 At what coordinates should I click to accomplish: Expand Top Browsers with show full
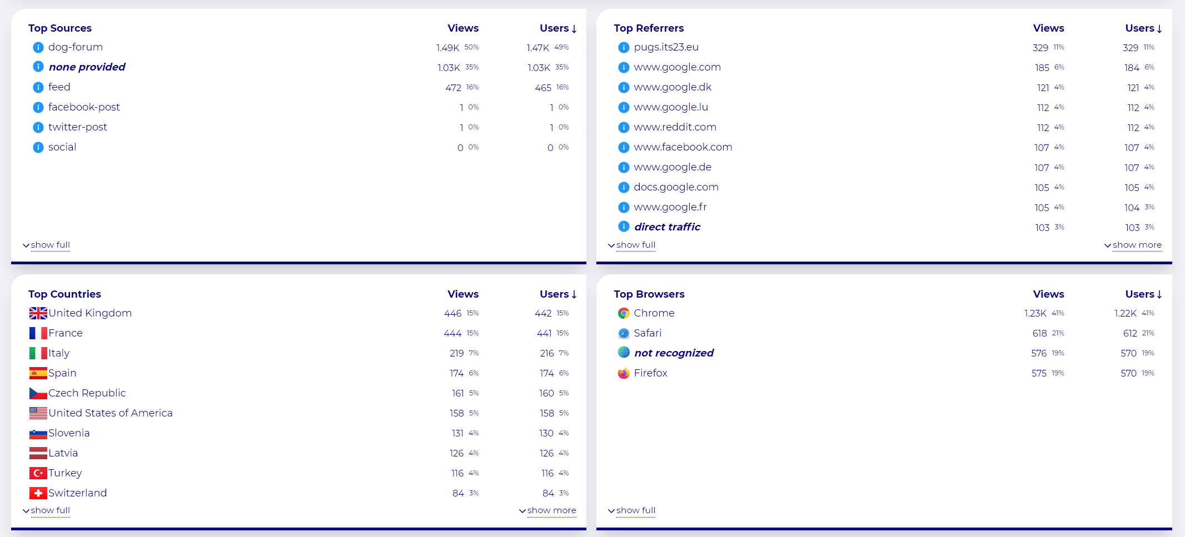tap(632, 510)
